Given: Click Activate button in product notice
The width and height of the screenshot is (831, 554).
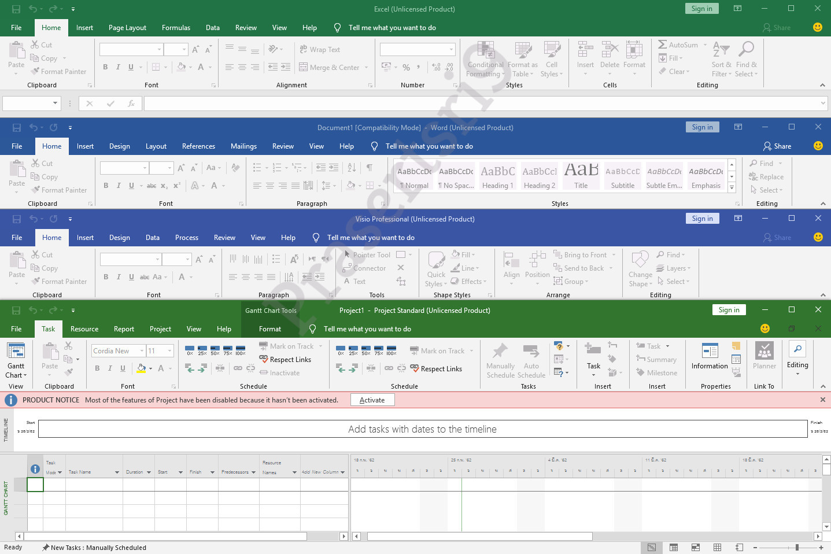Looking at the screenshot, I should pyautogui.click(x=372, y=400).
